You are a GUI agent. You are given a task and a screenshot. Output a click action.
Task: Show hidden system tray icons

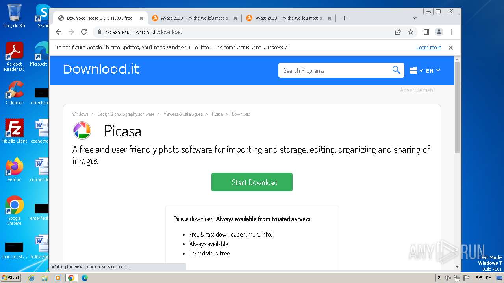pos(439,278)
